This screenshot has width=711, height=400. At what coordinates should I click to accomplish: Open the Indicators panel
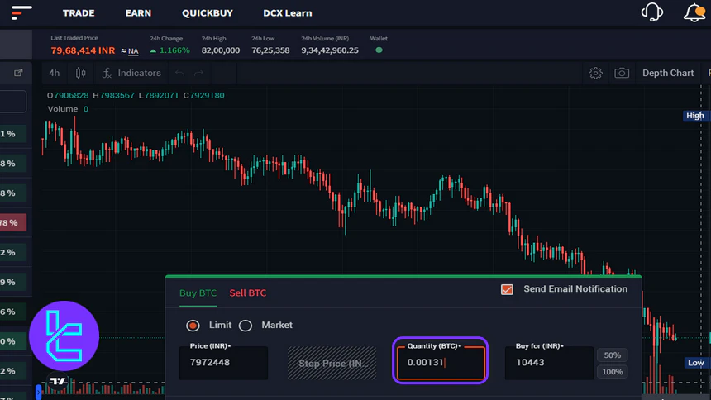pos(131,73)
